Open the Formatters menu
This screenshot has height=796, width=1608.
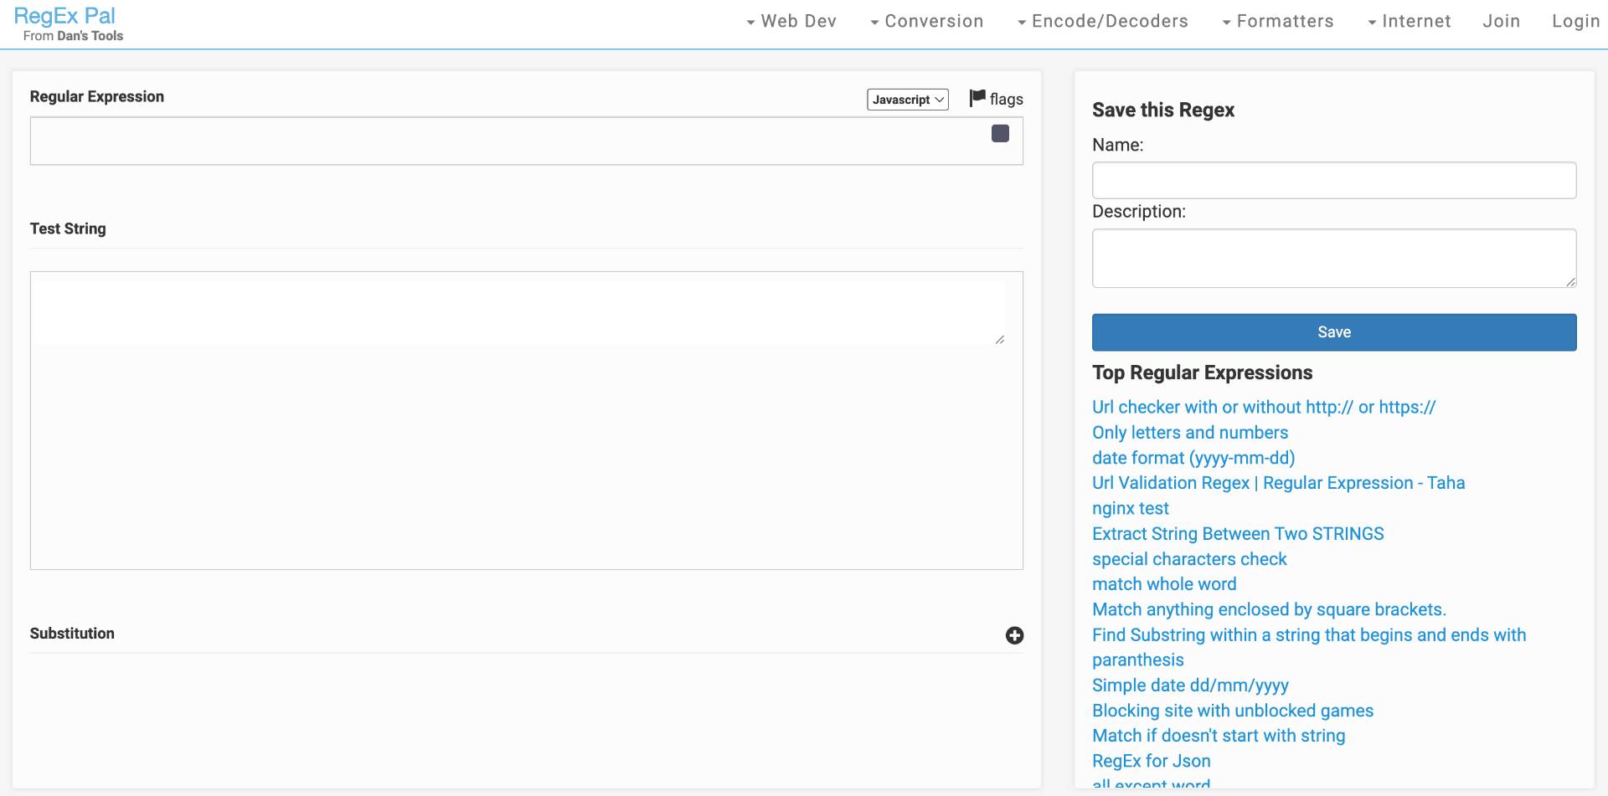1277,22
